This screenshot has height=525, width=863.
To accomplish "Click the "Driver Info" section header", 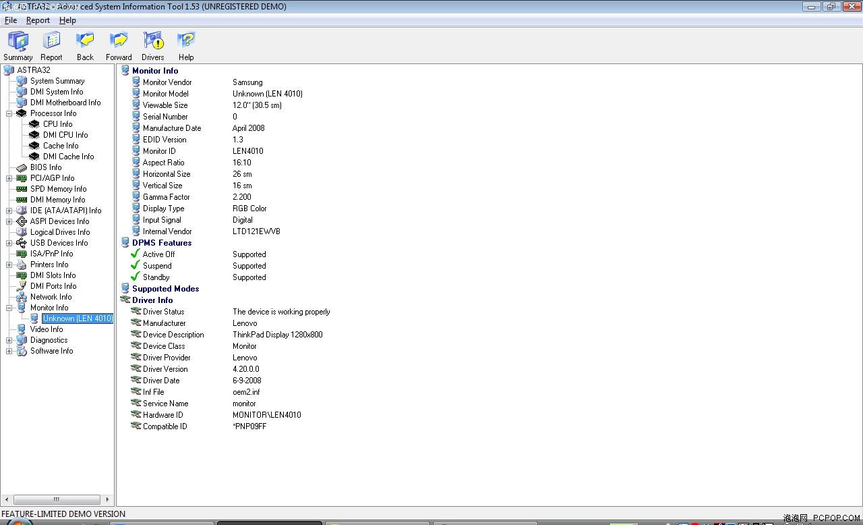I will point(152,300).
